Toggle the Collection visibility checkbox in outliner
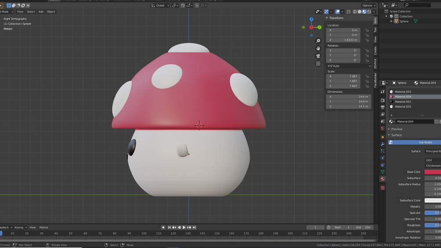The width and height of the screenshot is (441, 248). pos(391,16)
